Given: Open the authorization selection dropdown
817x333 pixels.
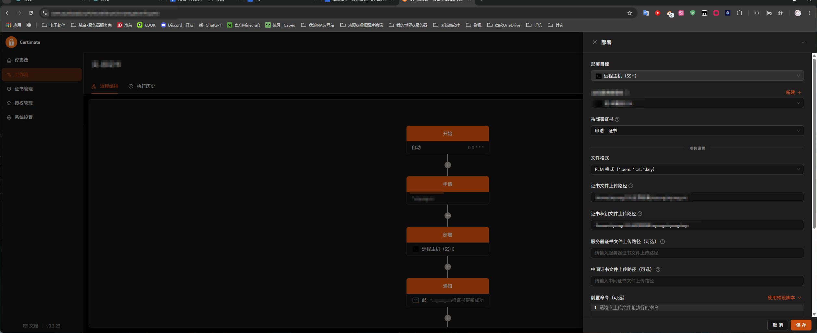Looking at the screenshot, I should click(697, 103).
